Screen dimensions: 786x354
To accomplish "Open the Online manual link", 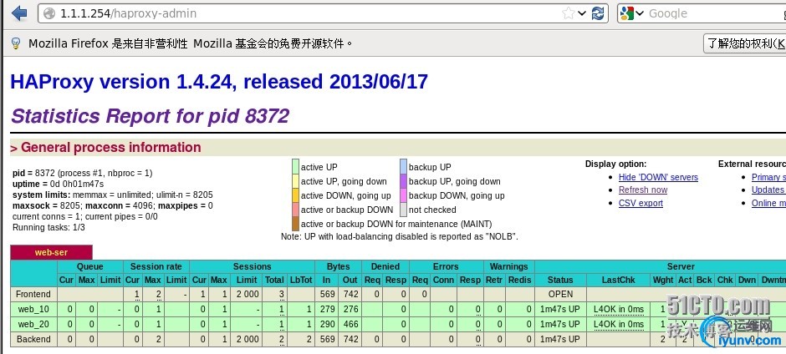I will tap(768, 203).
